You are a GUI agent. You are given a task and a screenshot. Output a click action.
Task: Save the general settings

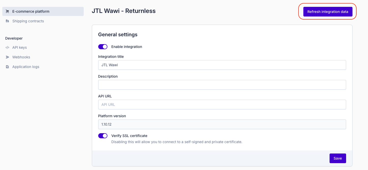tap(337, 158)
